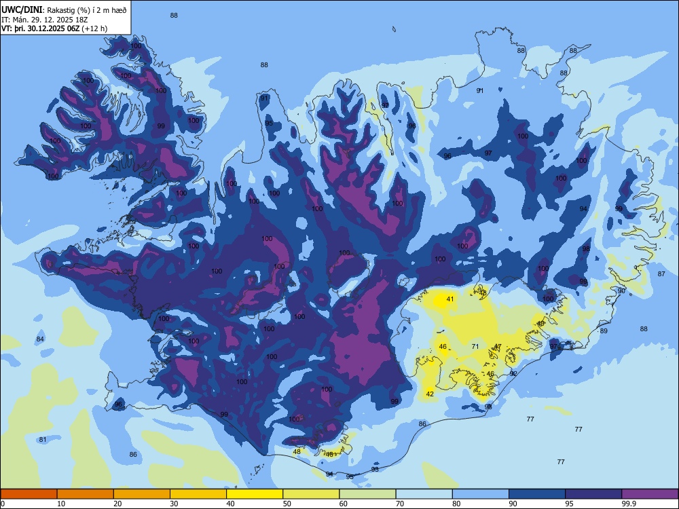The image size is (679, 509).
Task: Click the 30–40 golden legend swatch
Action: (x=198, y=494)
